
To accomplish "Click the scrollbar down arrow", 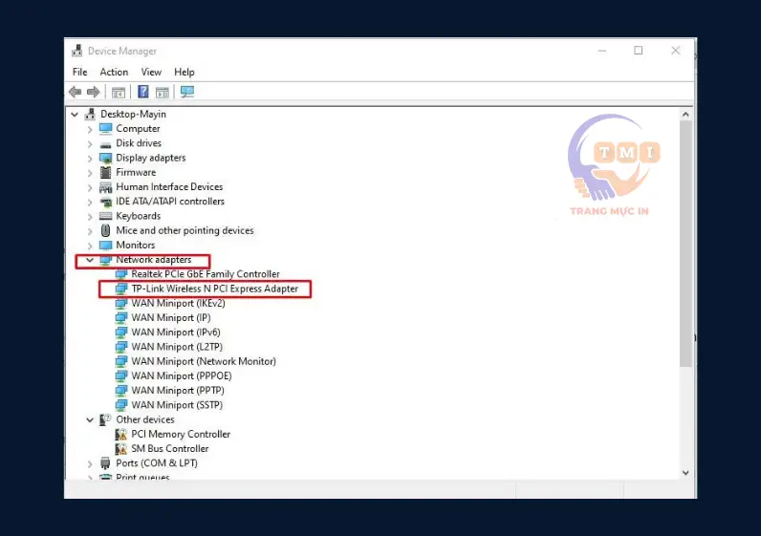I will 685,473.
